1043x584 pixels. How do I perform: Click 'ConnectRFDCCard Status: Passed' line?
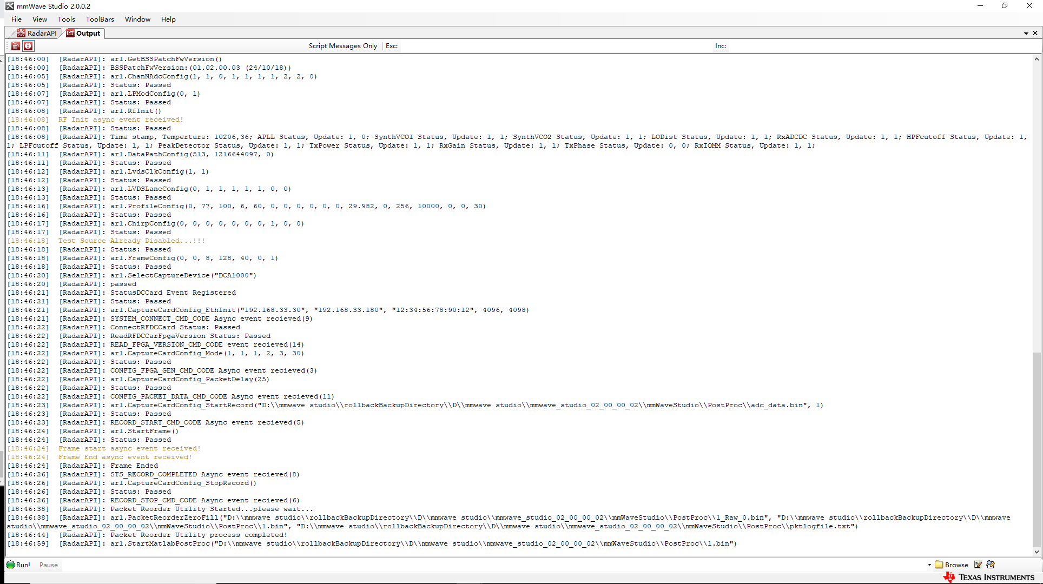(175, 327)
